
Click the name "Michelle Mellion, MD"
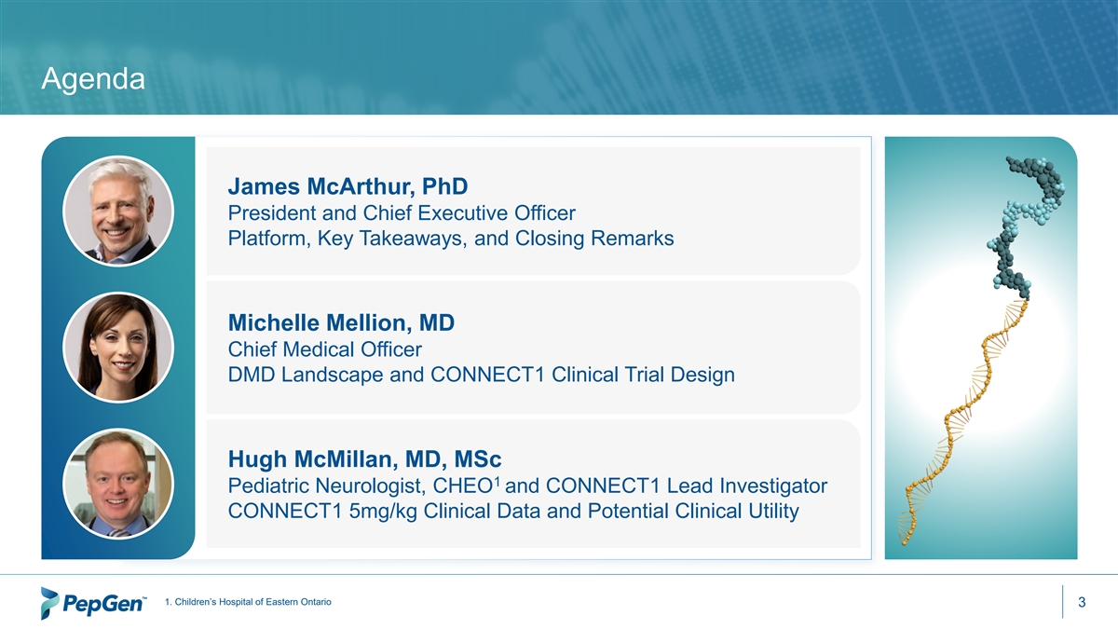point(340,322)
